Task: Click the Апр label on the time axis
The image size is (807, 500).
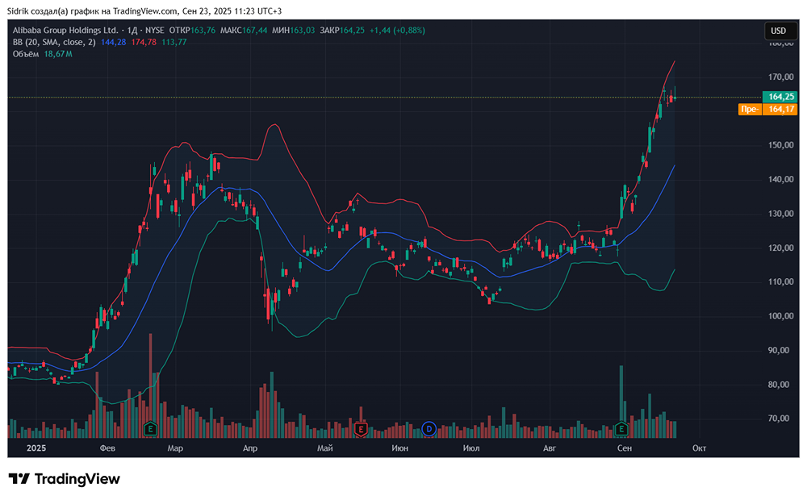Action: [252, 448]
